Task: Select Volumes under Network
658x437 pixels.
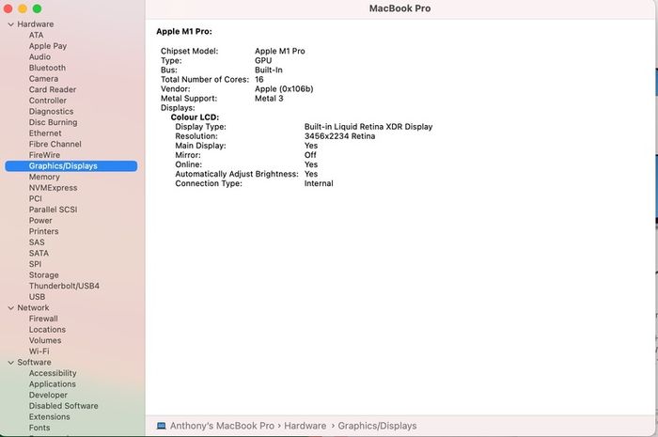Action: (x=45, y=340)
